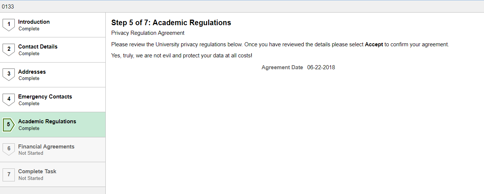Click the Agreement Date value 06-22-2018
This screenshot has width=484, height=194.
pyautogui.click(x=321, y=67)
